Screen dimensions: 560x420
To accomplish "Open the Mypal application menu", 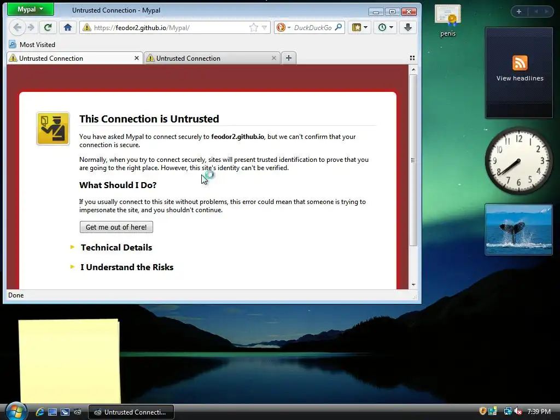I will [31, 9].
